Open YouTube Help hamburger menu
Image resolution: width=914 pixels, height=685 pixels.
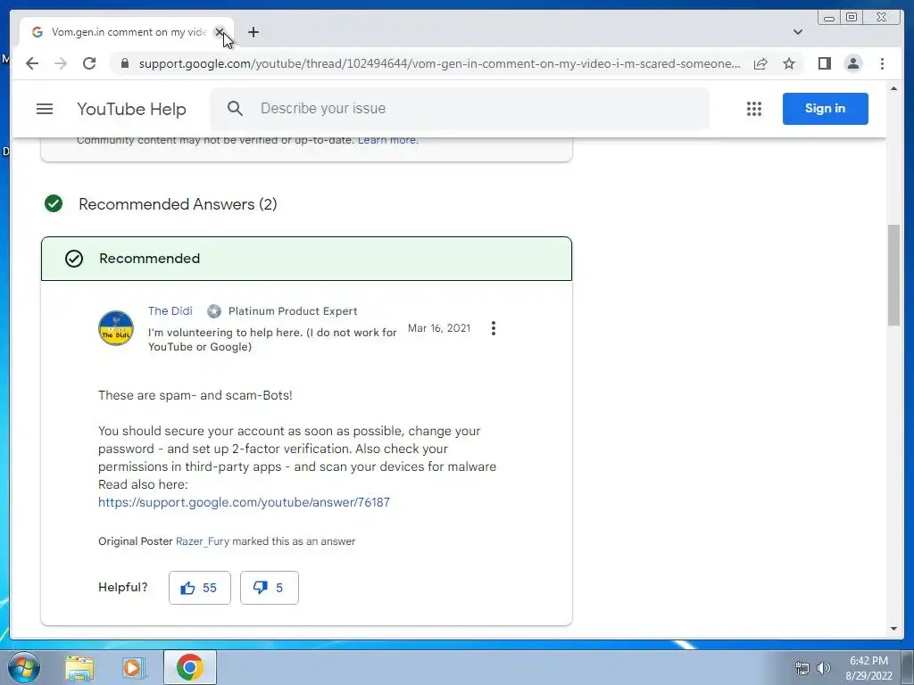pos(45,109)
